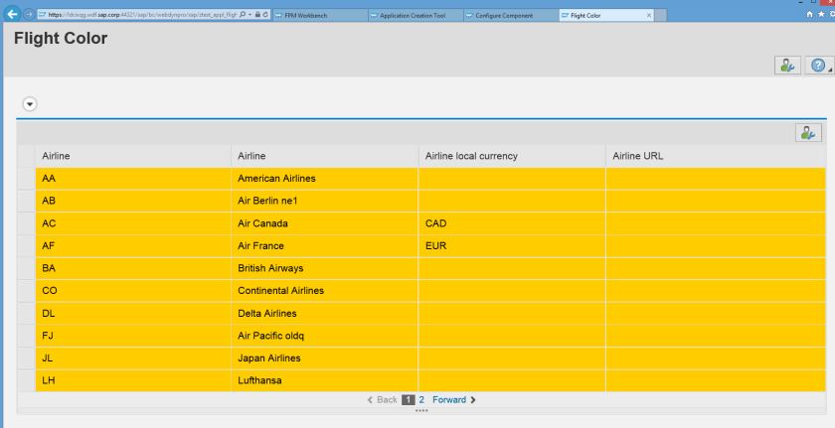
Task: Click the Lufthansa cell
Action: click(x=325, y=380)
